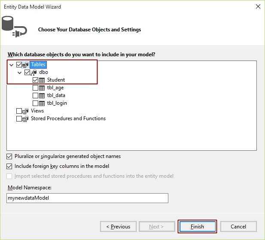265x240 pixels.
Task: Click the Student table icon
Action: (x=42, y=80)
